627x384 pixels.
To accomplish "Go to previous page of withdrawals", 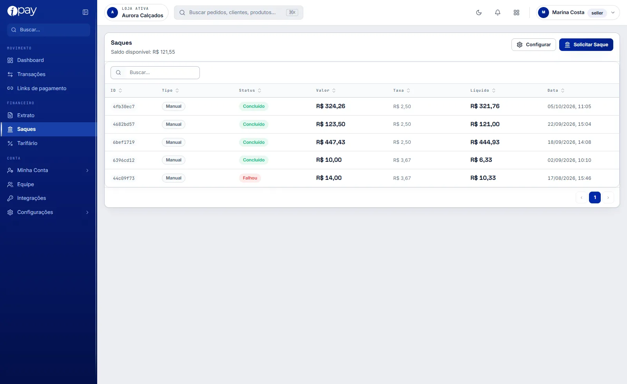I will point(582,197).
